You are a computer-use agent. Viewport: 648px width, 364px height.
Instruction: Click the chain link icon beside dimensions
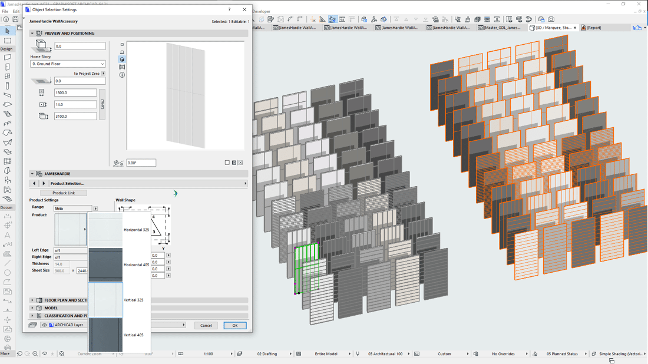(x=102, y=104)
